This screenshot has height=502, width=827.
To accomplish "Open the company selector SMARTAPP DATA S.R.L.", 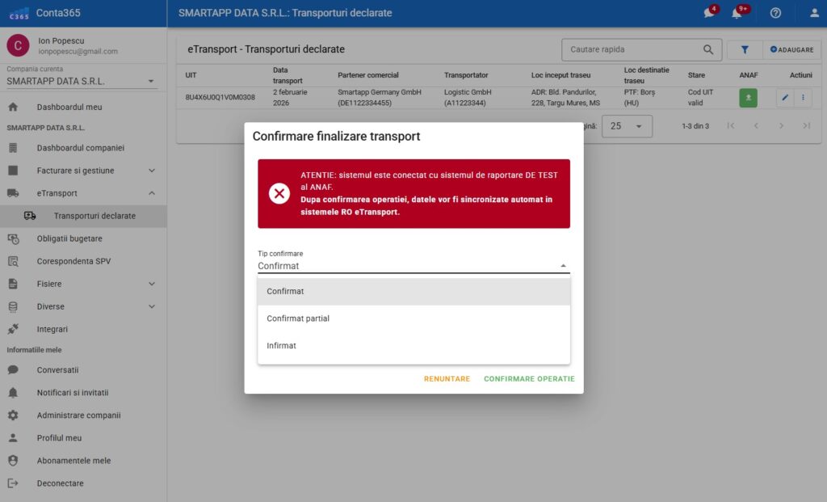I will point(81,82).
